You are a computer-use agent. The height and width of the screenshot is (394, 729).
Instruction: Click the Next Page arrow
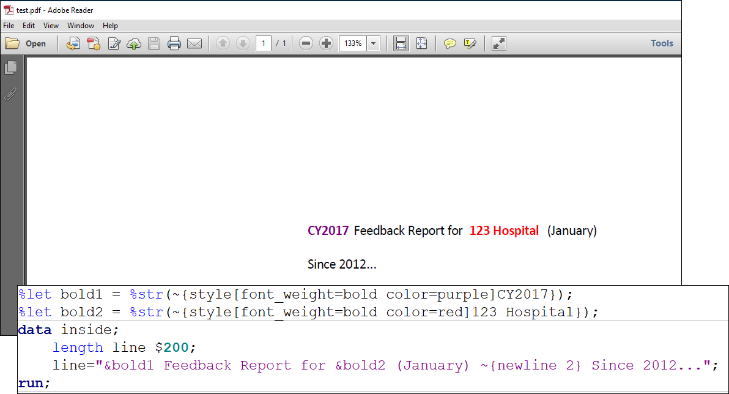click(x=243, y=43)
